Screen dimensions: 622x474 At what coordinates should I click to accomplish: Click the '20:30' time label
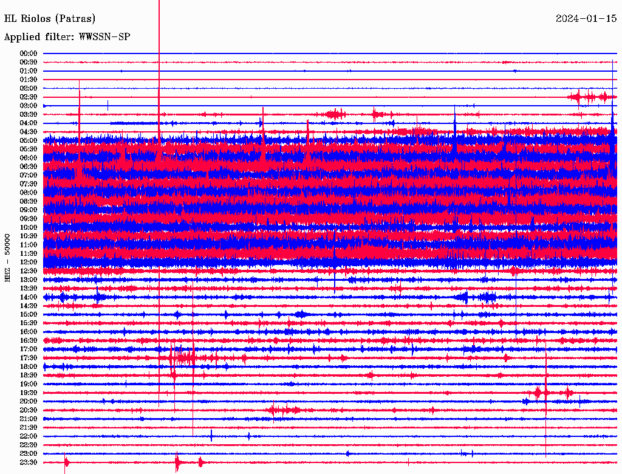click(x=29, y=410)
